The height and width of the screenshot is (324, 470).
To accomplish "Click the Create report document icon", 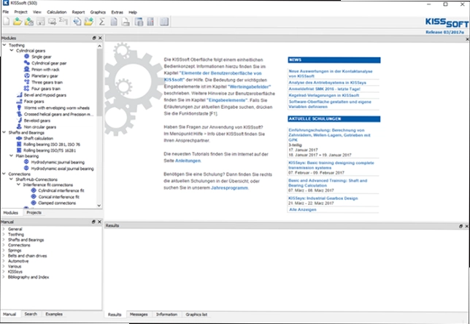I will pos(114,22).
